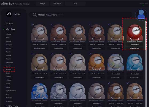Select the blue-white Wood013 material thumbnail
Viewport: 149px width, 107px height.
[x=40, y=91]
